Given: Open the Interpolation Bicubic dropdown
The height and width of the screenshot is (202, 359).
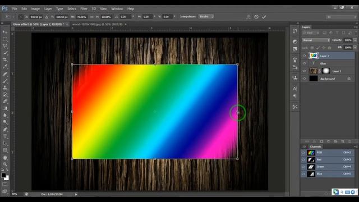Looking at the screenshot, I should tap(206, 16).
